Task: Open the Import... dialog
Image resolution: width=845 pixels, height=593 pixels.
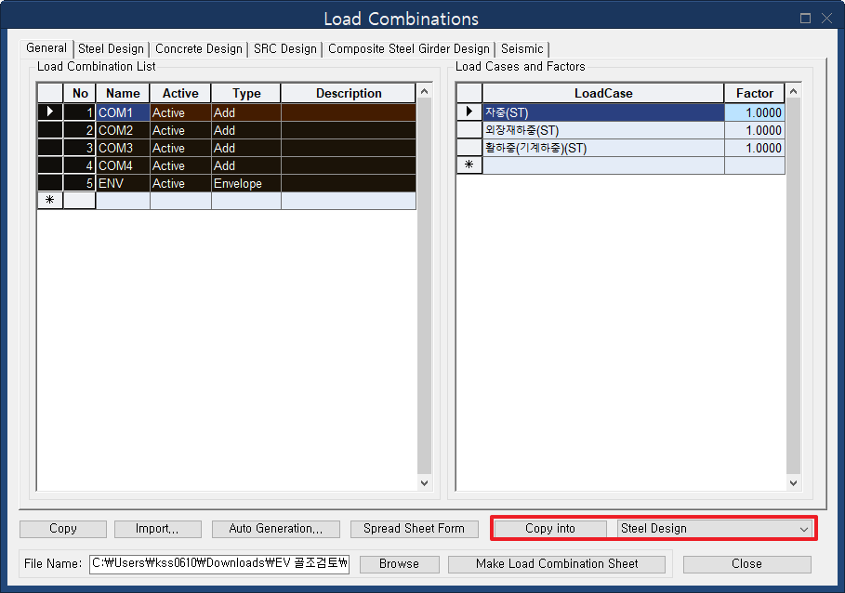Action: (x=157, y=529)
